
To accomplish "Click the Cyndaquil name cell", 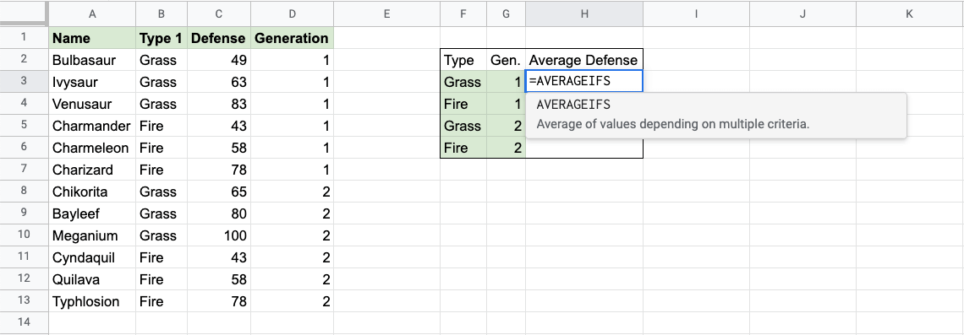I will click(92, 257).
